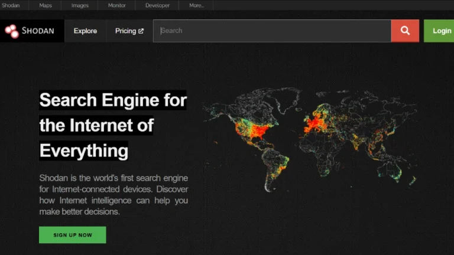Click the SIGN UP NOW button
Screen dimensions: 454x255
click(72, 235)
